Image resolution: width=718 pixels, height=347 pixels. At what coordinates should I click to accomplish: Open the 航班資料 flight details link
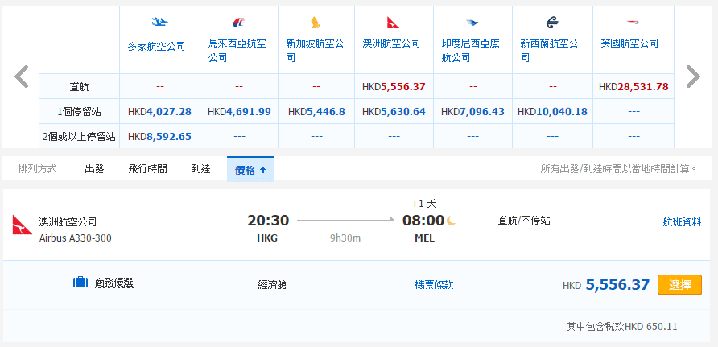(681, 221)
